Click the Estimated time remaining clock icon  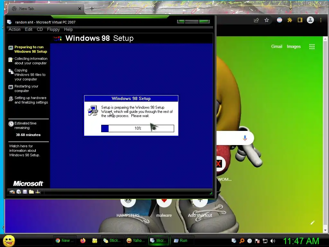(x=11, y=124)
